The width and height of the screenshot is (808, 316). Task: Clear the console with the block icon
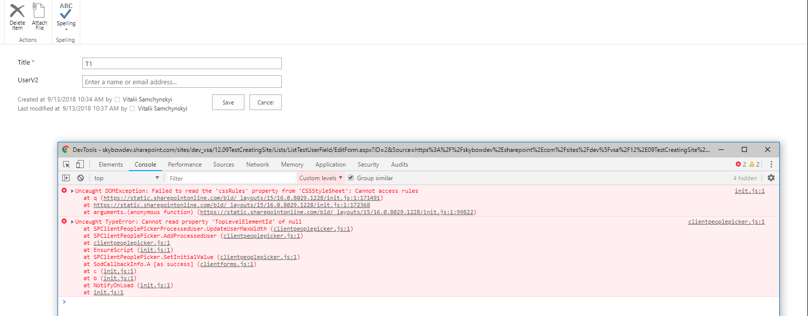click(80, 178)
